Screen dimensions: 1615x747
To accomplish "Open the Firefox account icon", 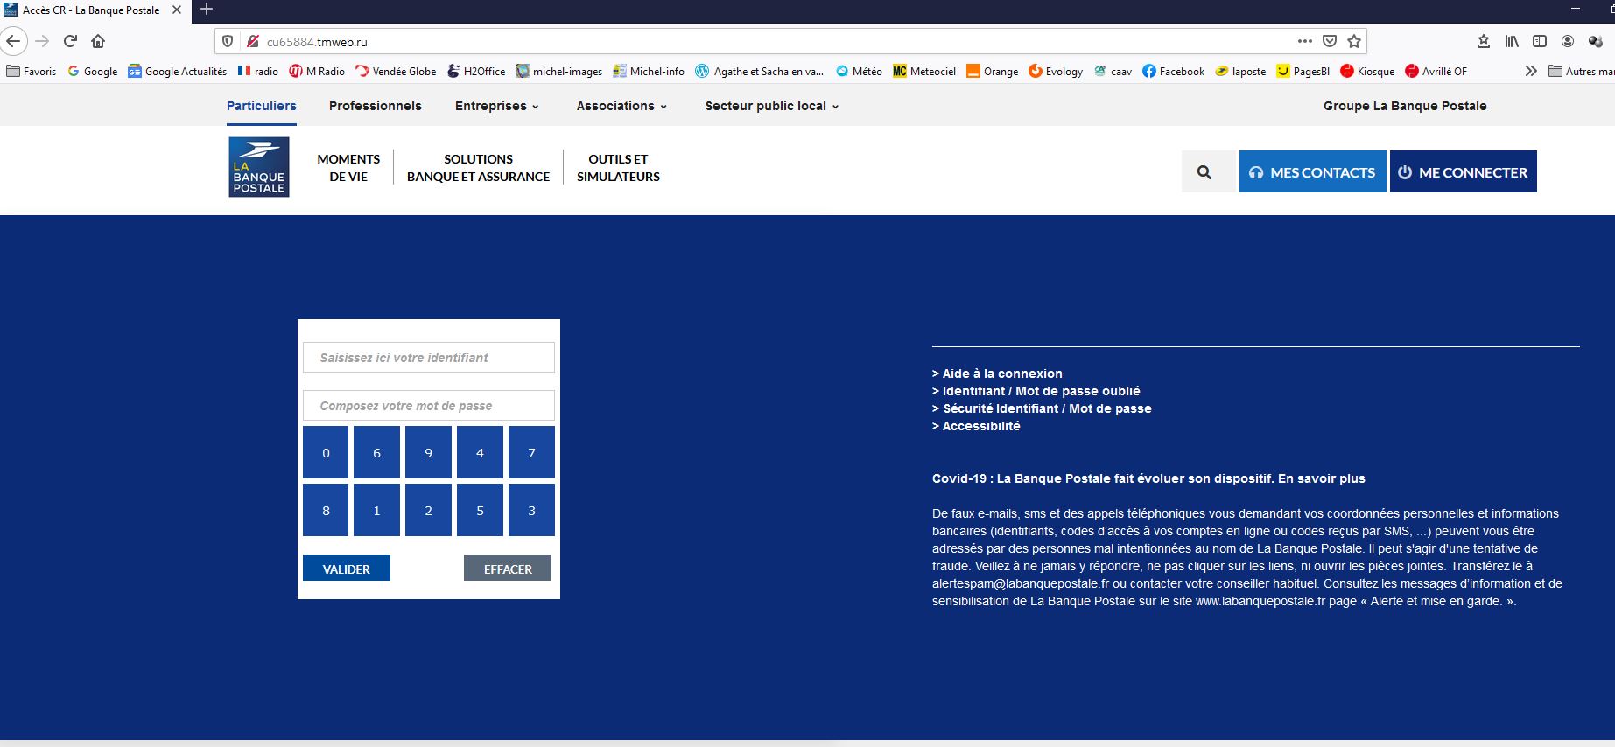I will [x=1568, y=41].
